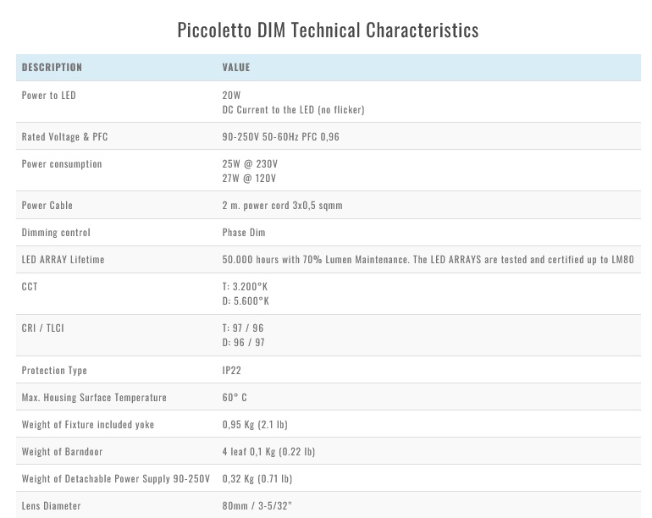The image size is (652, 518).
Task: Click the 2 m. power cord value
Action: (282, 206)
